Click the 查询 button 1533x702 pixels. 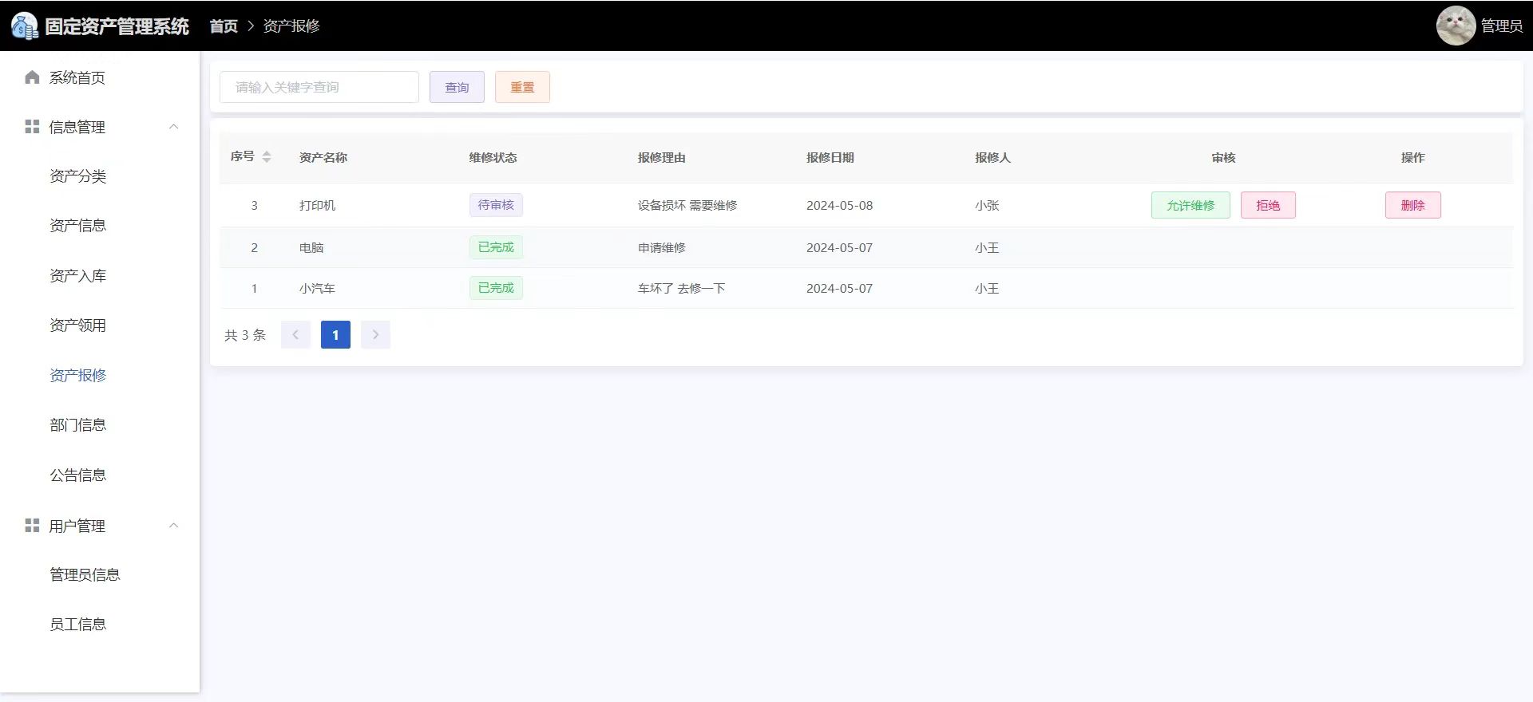457,87
